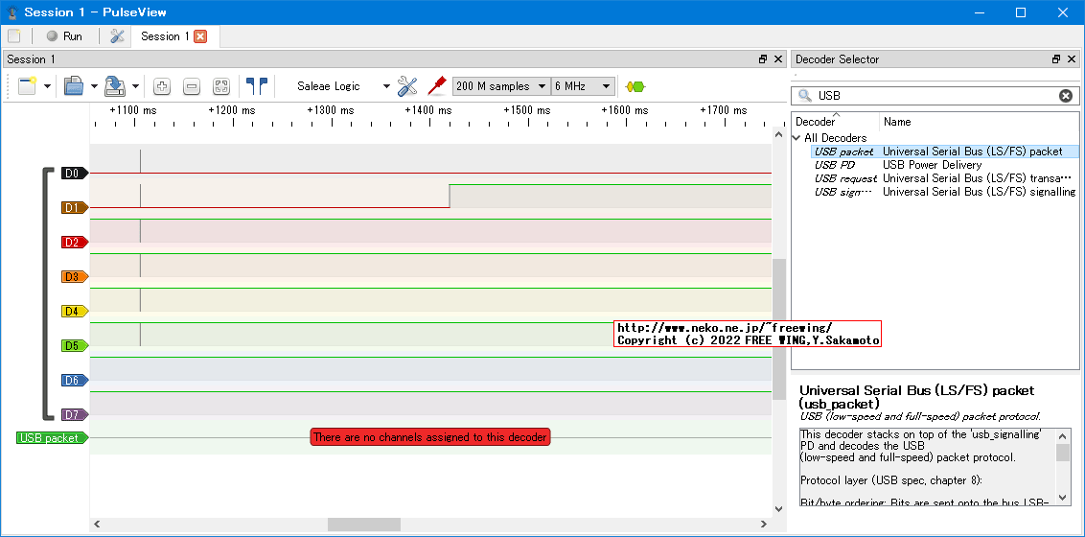Click the +1100 ms ruler mark
1085x537 pixels.
pyautogui.click(x=133, y=110)
